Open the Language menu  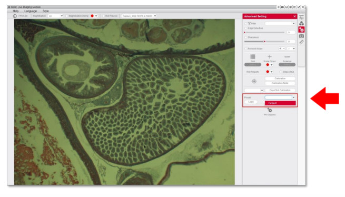tap(31, 11)
